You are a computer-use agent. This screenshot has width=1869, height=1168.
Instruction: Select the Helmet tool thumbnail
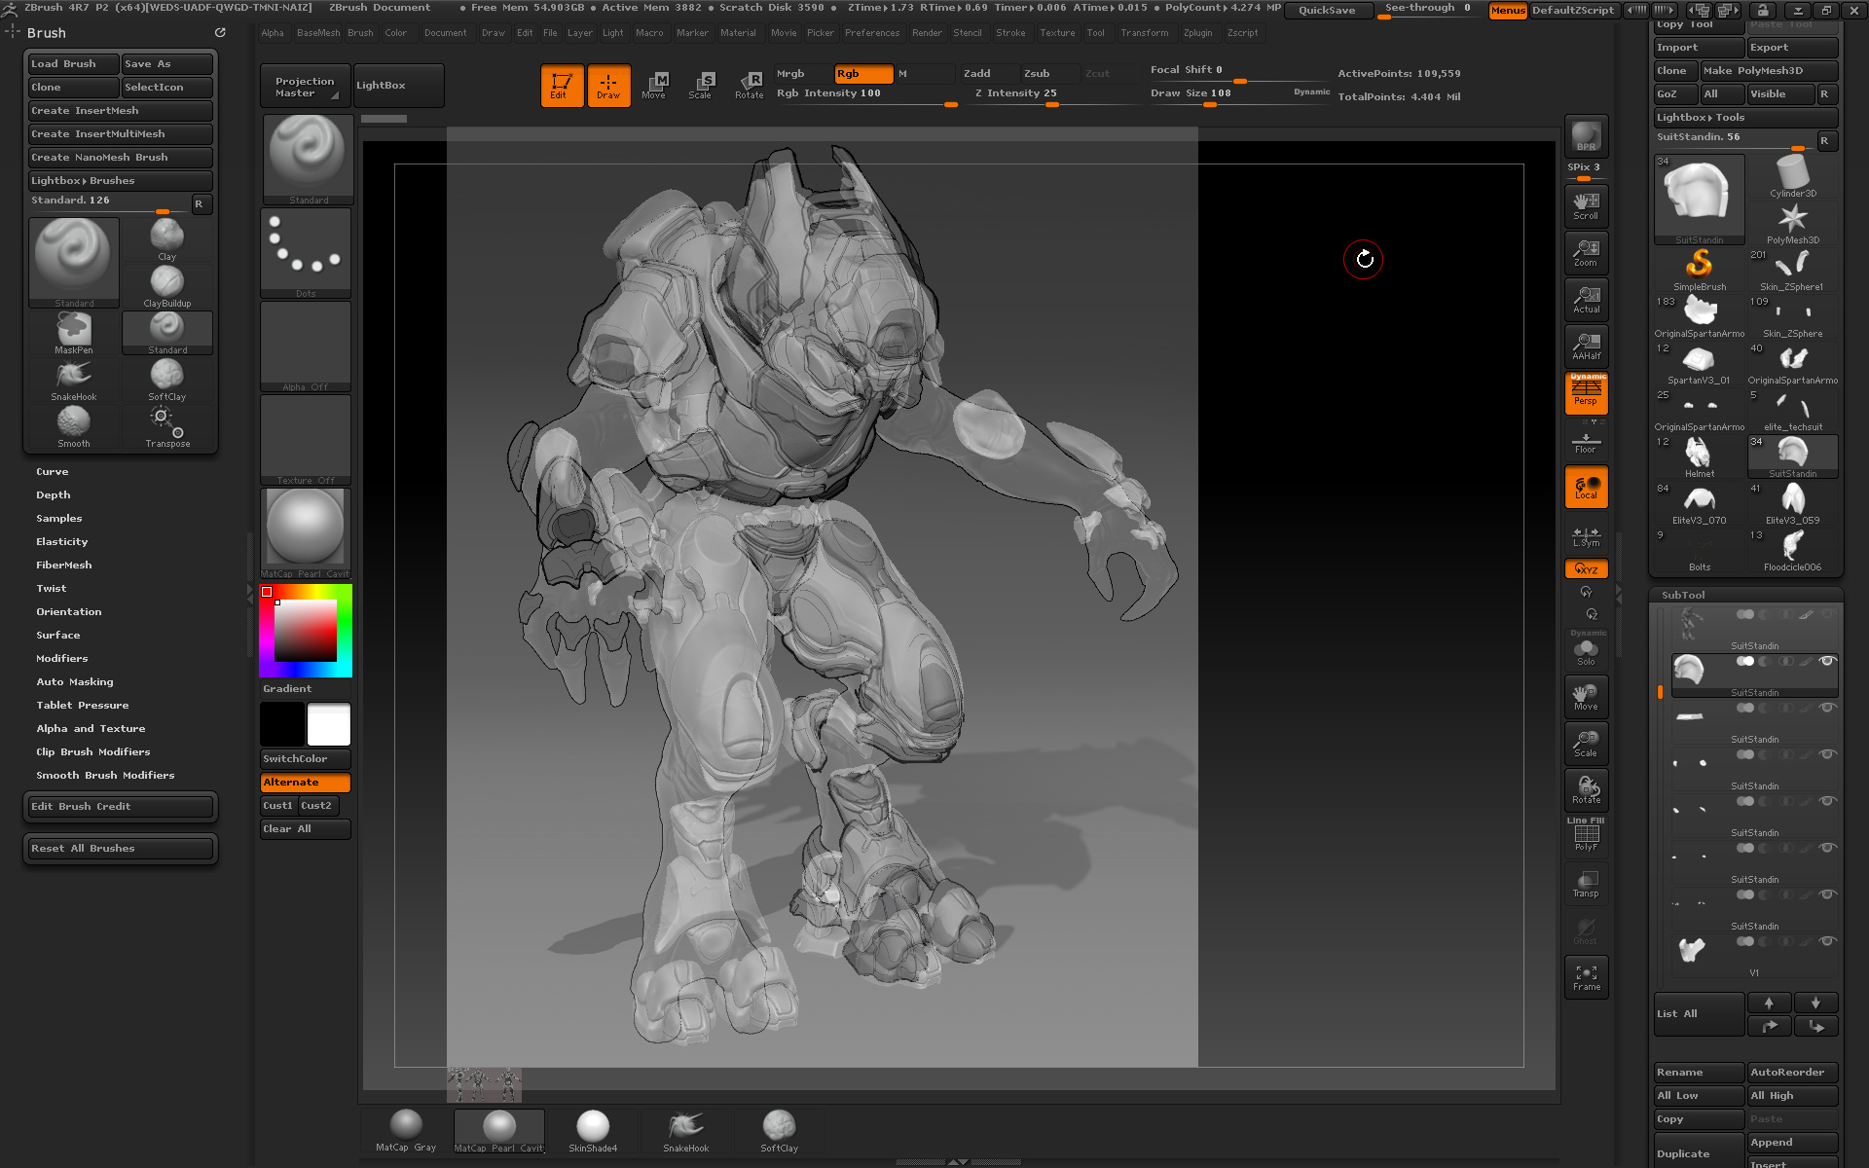click(x=1700, y=456)
